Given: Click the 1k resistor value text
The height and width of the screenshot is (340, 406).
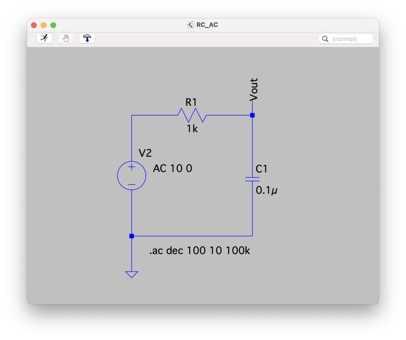Looking at the screenshot, I should point(192,129).
